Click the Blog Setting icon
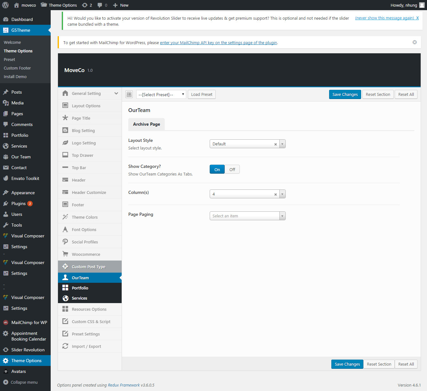427x391 pixels. point(65,130)
